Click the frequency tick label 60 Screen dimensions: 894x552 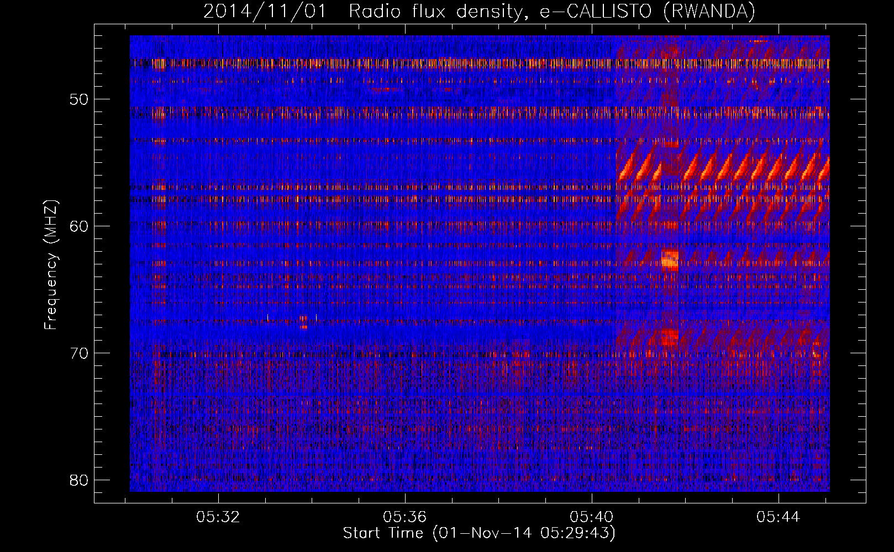[x=80, y=226]
